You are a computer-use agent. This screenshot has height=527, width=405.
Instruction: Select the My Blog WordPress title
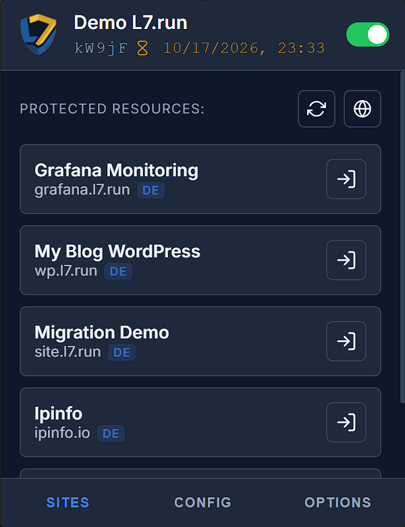click(117, 251)
